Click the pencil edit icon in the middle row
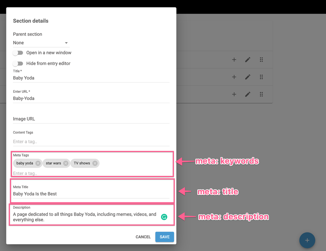 point(247,77)
